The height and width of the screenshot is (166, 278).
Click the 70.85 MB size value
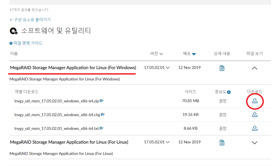click(190, 101)
